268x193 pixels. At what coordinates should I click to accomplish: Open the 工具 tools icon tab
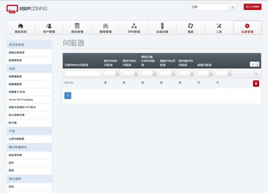pos(219,28)
